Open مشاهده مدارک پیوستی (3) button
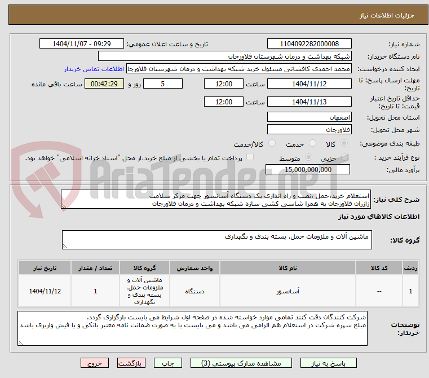 241,363
